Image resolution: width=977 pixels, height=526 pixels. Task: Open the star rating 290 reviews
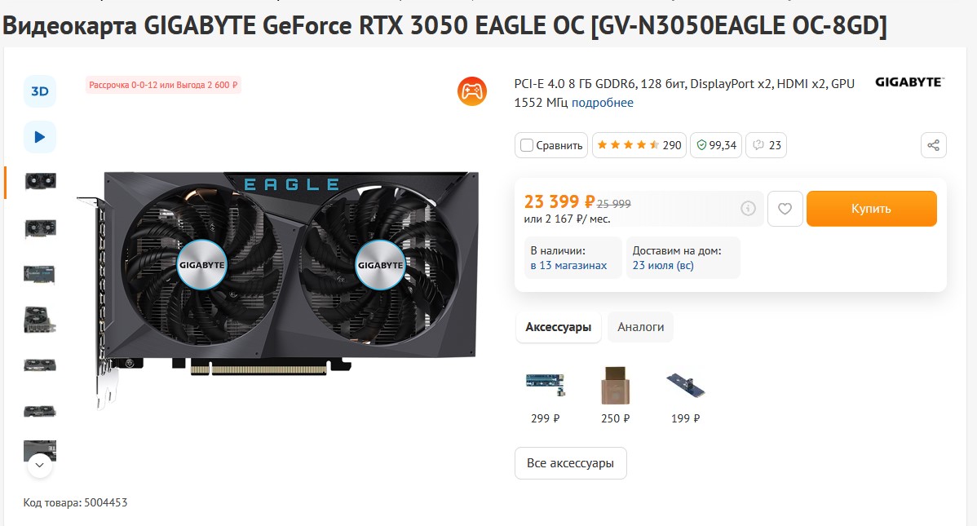coord(639,145)
